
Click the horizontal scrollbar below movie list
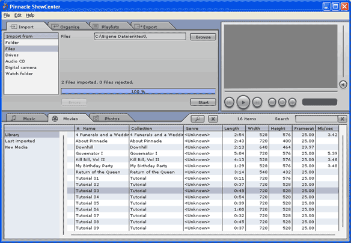(x=203, y=235)
